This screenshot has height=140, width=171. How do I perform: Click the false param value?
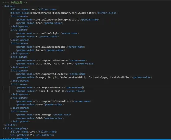[x=40, y=50]
